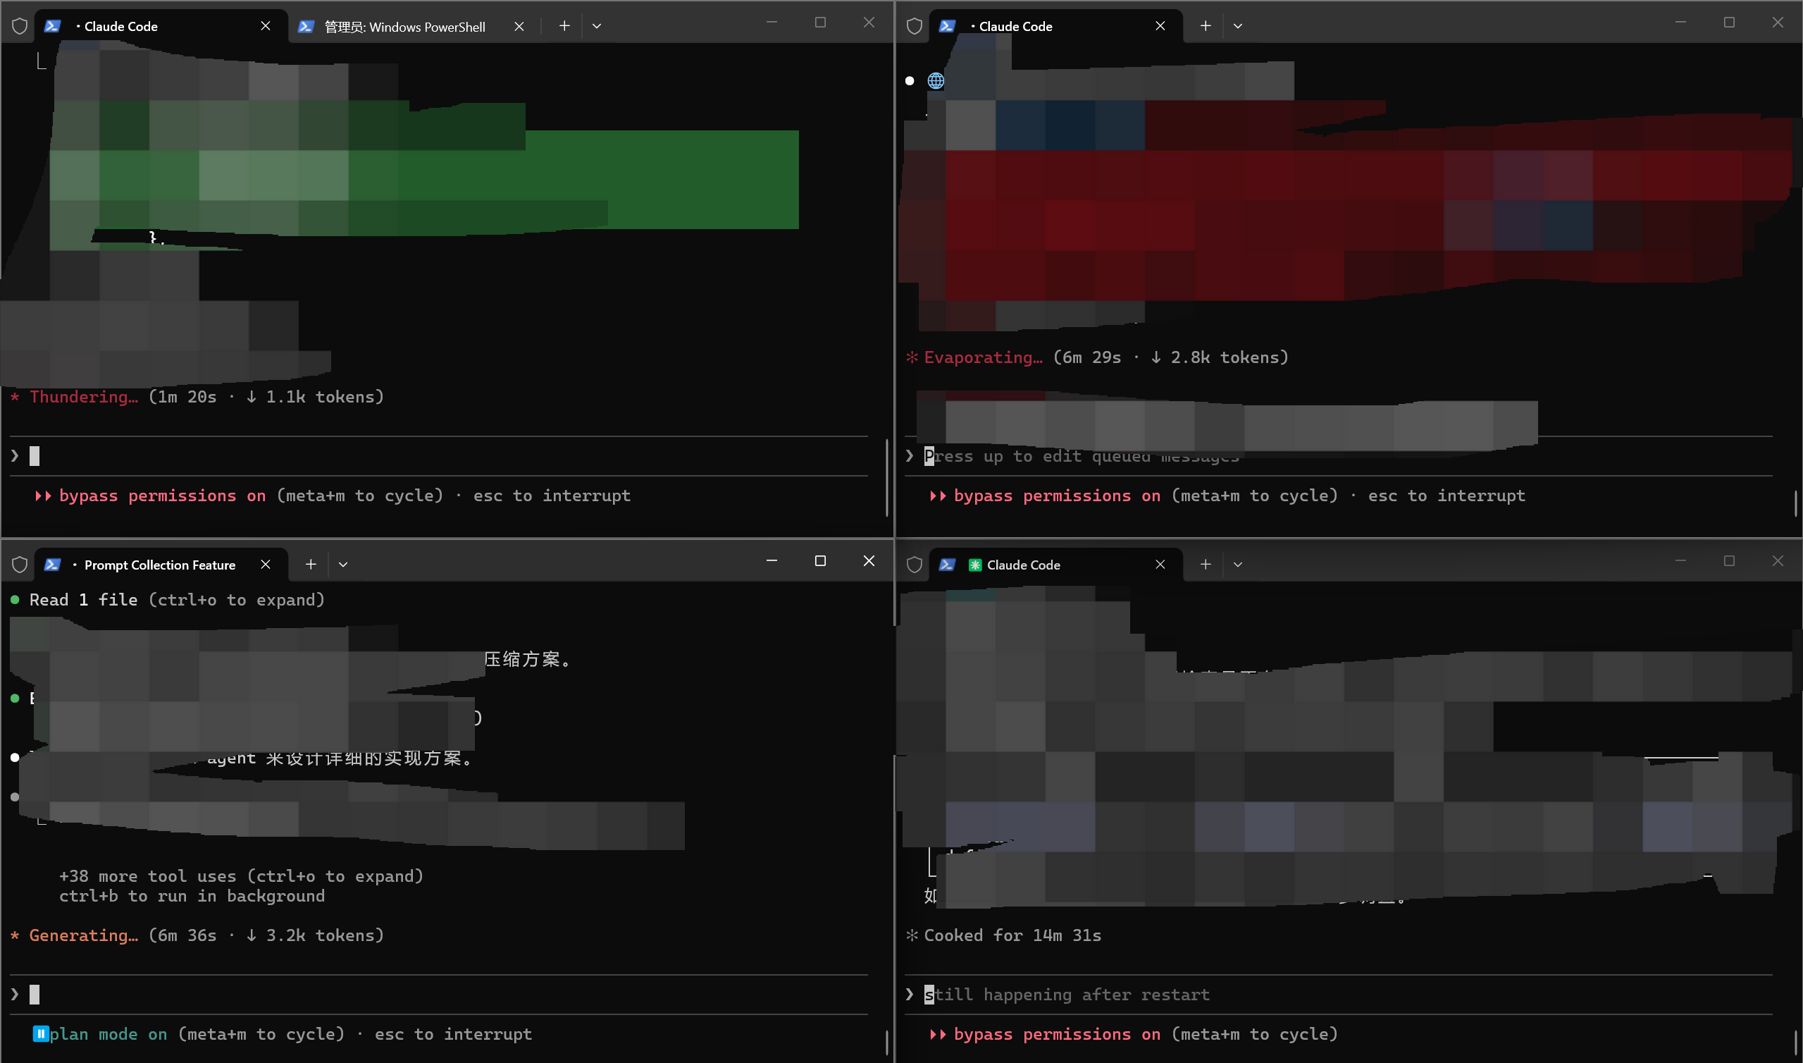
Task: Click input prompt with 'still happening after restart'
Action: (x=1066, y=994)
